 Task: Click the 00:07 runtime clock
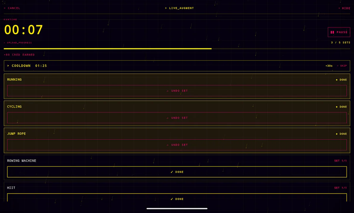point(24,30)
